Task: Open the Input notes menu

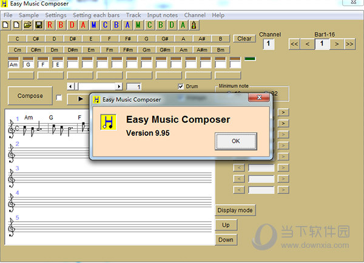Action: (162, 15)
